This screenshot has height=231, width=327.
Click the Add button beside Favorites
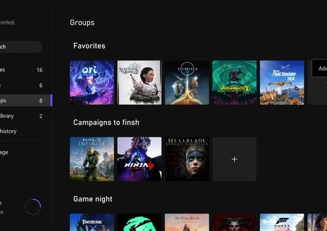click(x=319, y=68)
